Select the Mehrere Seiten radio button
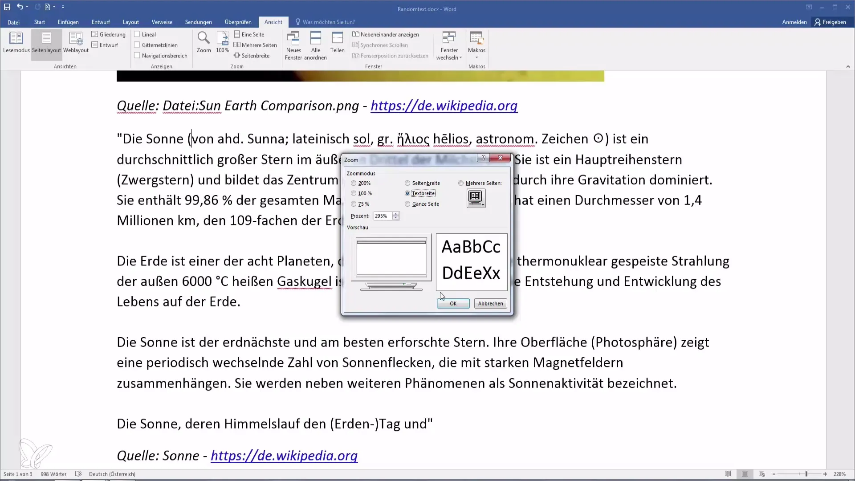 [461, 183]
